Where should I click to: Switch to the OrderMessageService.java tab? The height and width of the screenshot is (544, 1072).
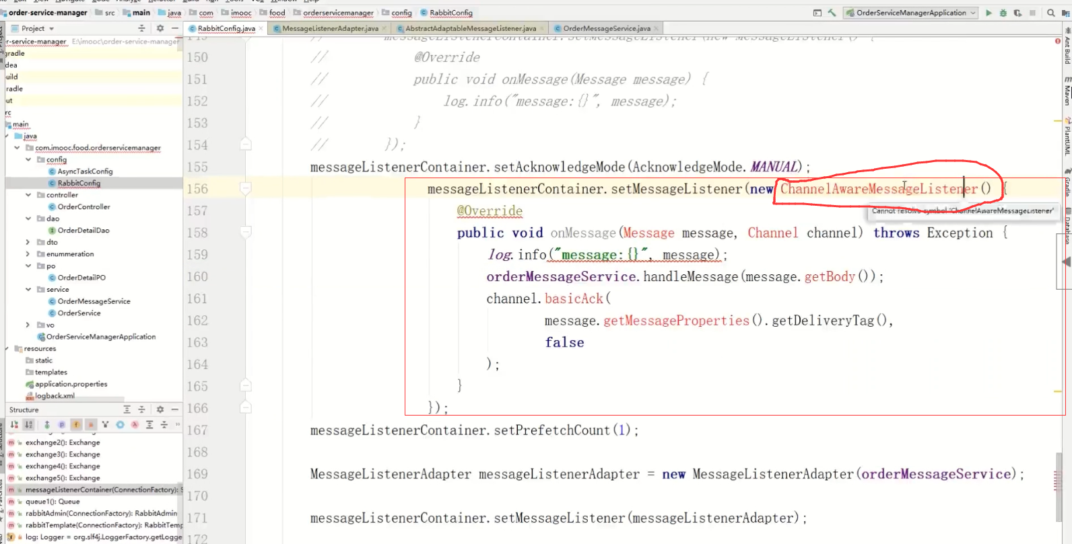tap(606, 28)
